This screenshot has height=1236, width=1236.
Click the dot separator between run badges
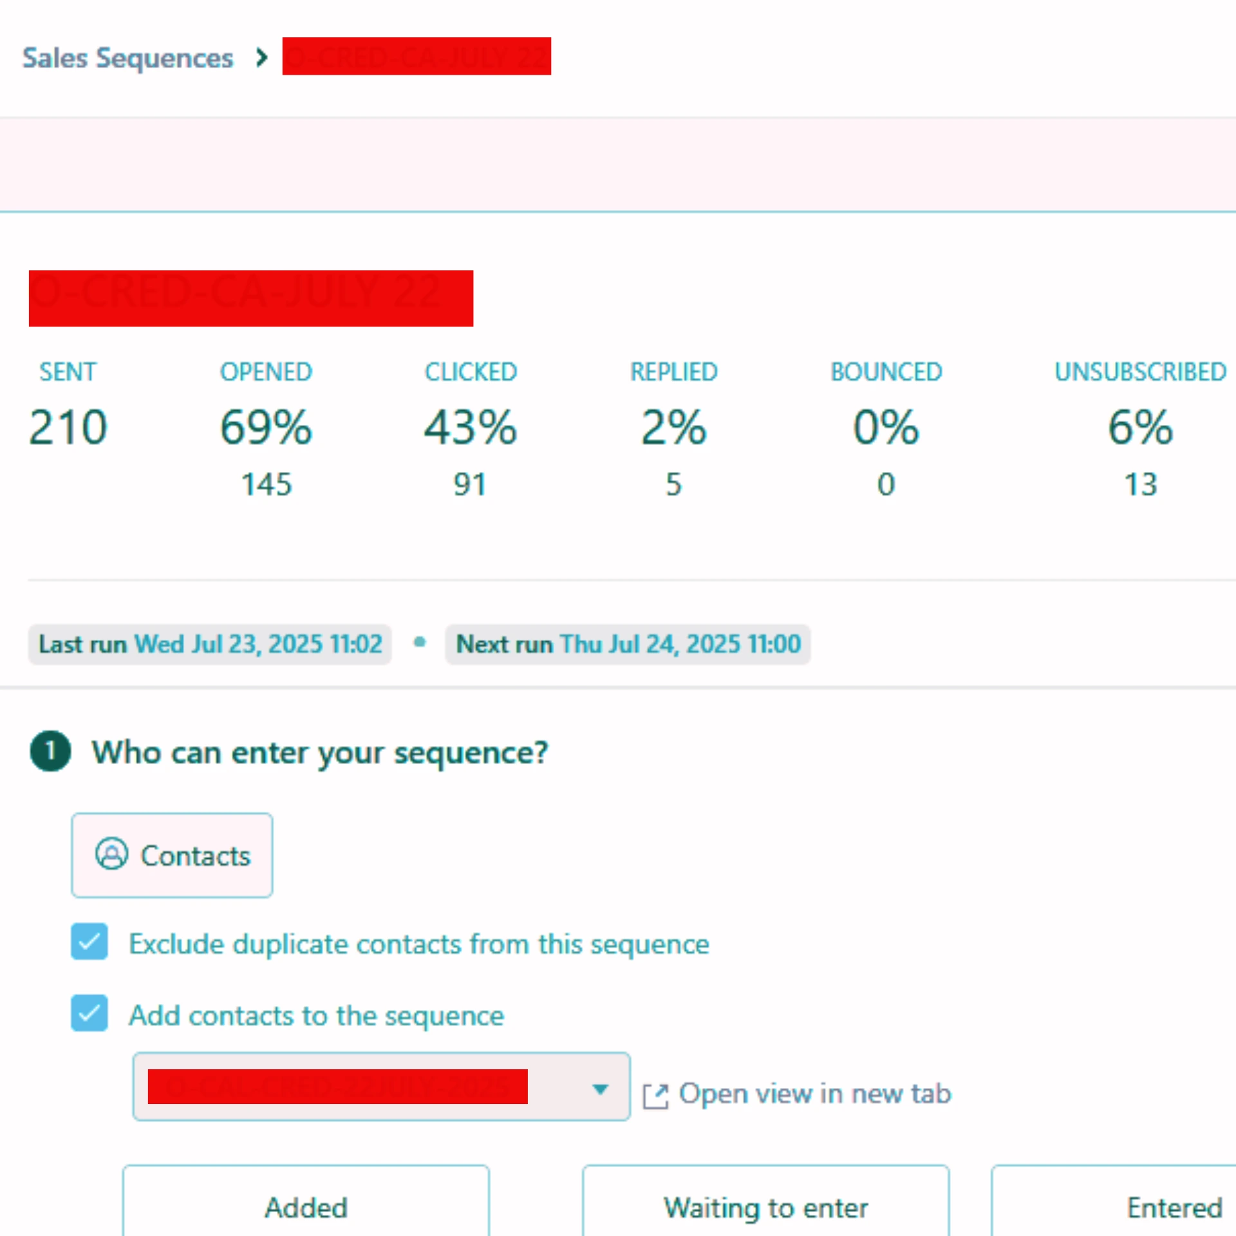pyautogui.click(x=419, y=642)
